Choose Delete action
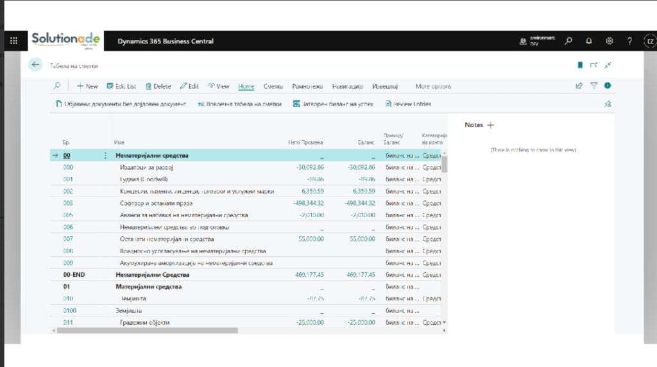 [158, 86]
